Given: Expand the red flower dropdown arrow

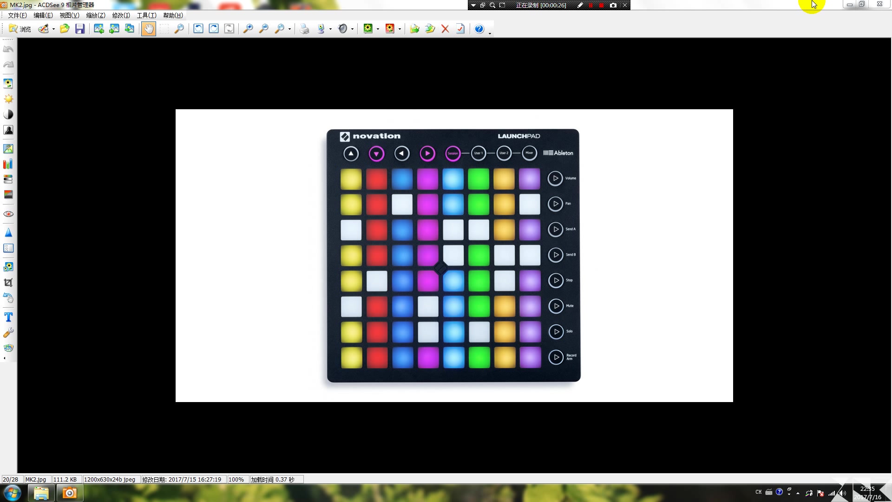Looking at the screenshot, I should 400,29.
